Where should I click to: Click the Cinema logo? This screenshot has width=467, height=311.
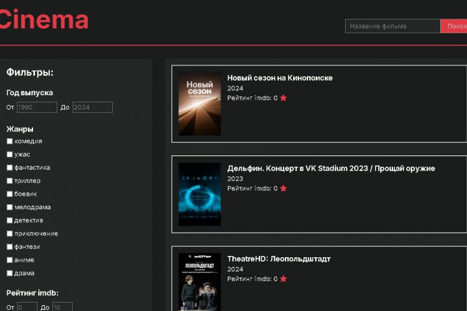coord(44,19)
